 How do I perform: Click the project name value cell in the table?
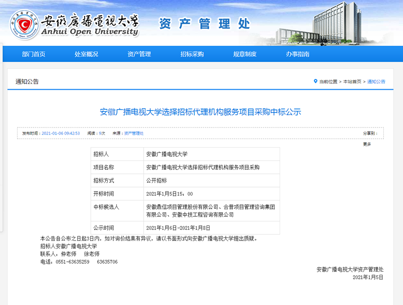point(212,167)
